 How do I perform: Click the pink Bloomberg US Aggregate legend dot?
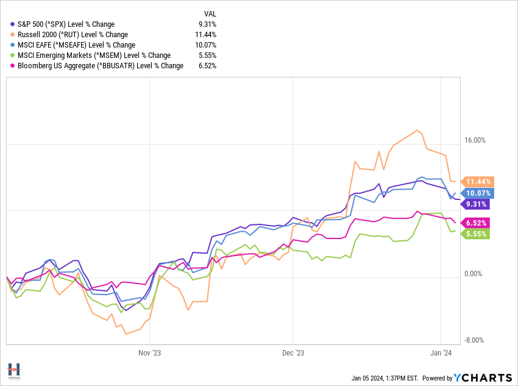coord(13,66)
